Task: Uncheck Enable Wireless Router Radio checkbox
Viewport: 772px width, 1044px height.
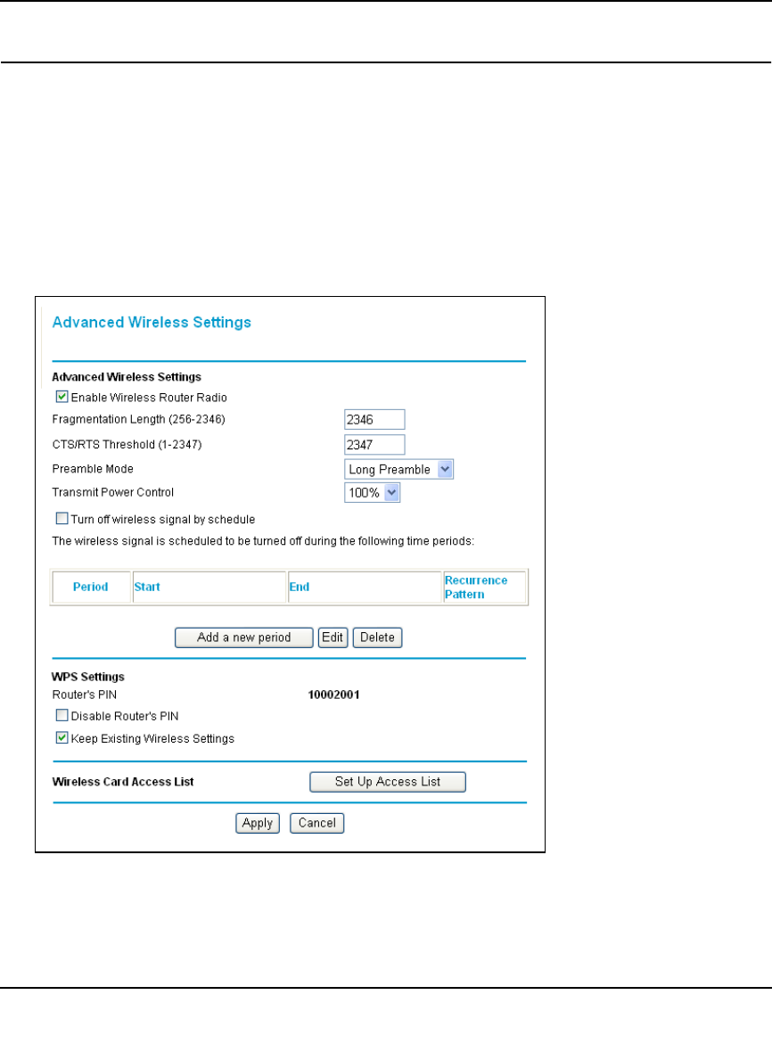Action: click(62, 397)
